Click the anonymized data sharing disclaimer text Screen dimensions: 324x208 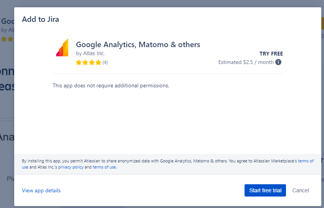click(154, 161)
